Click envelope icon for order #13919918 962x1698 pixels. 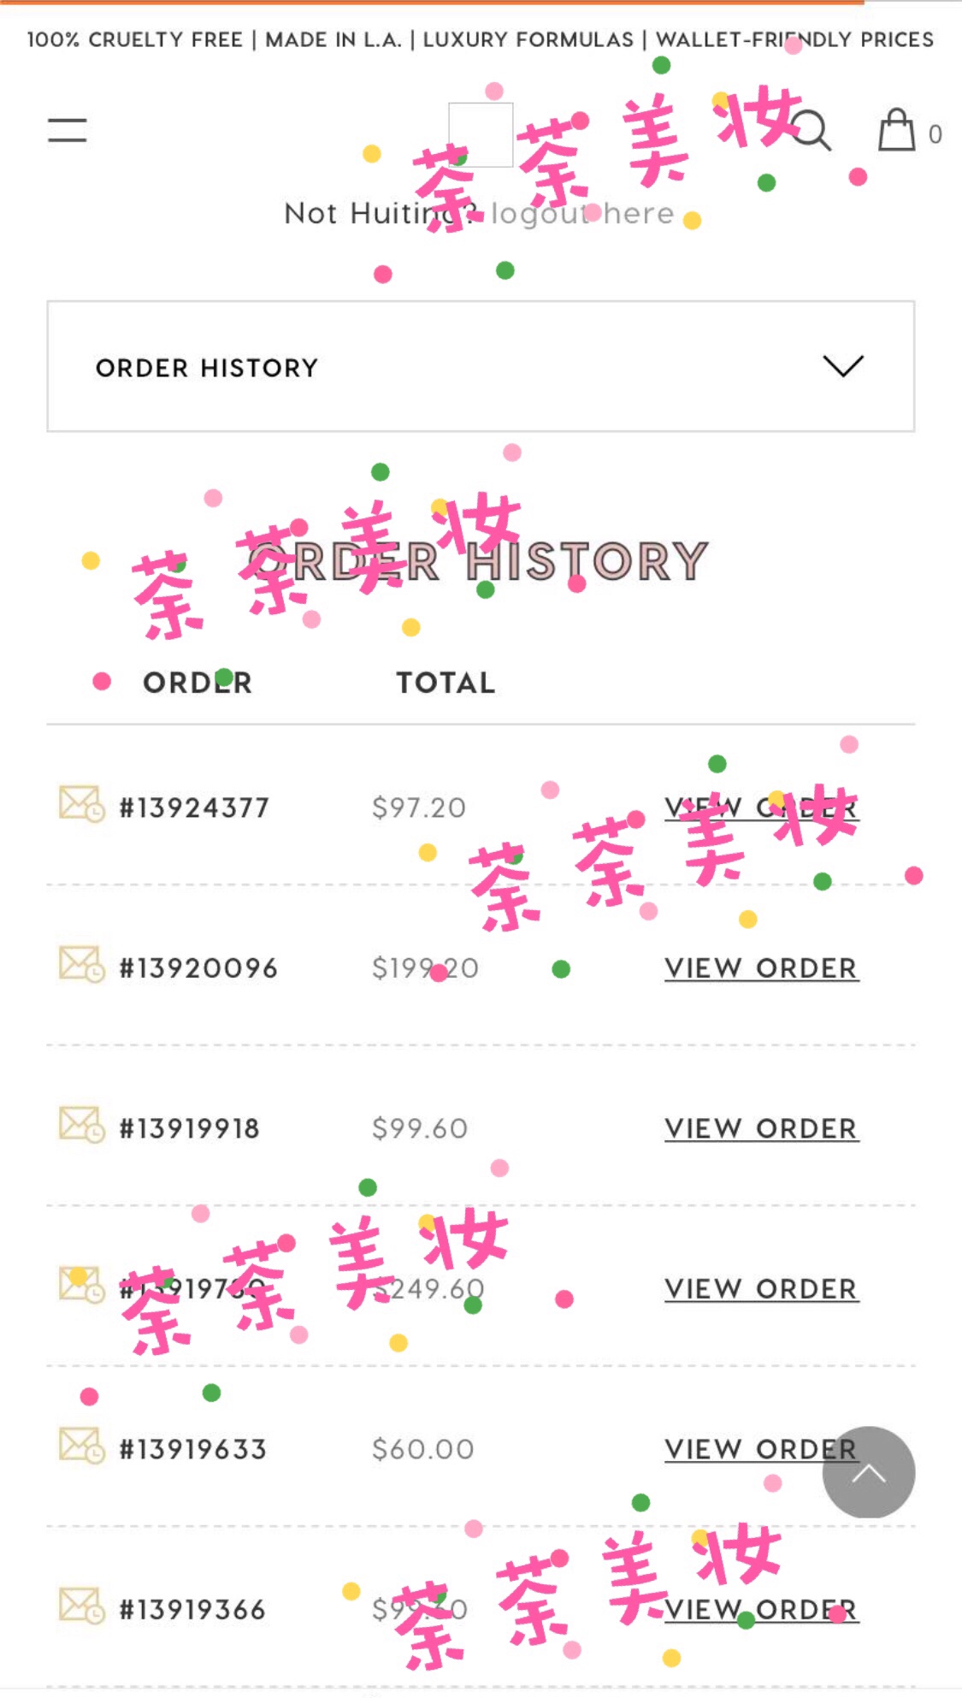(81, 1125)
